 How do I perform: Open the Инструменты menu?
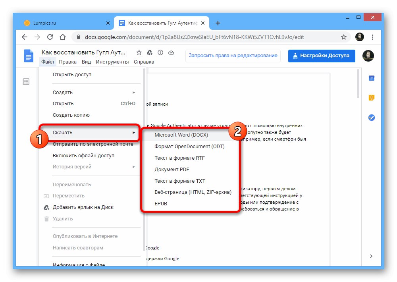coord(112,62)
